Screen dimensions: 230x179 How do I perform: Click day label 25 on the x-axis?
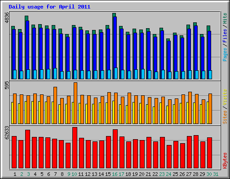point(175,174)
